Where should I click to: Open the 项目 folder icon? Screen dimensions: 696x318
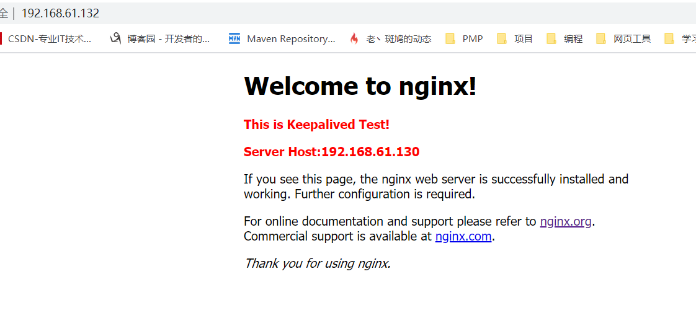pos(502,38)
